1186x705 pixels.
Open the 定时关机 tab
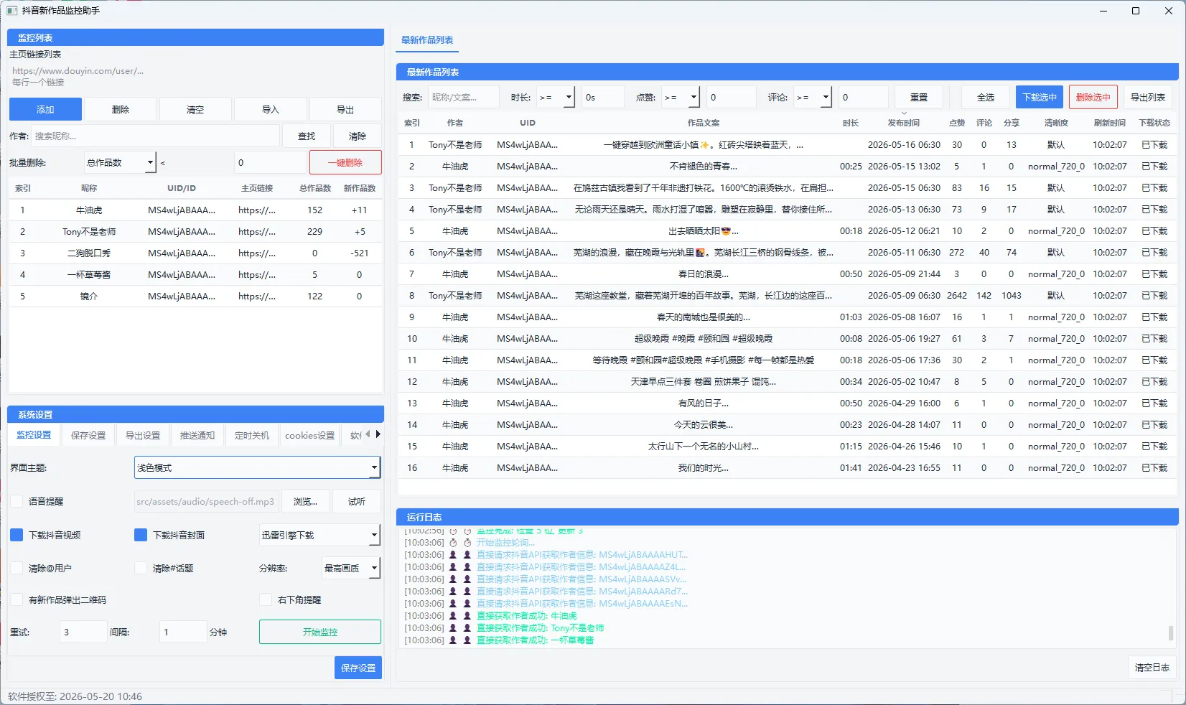coord(252,435)
